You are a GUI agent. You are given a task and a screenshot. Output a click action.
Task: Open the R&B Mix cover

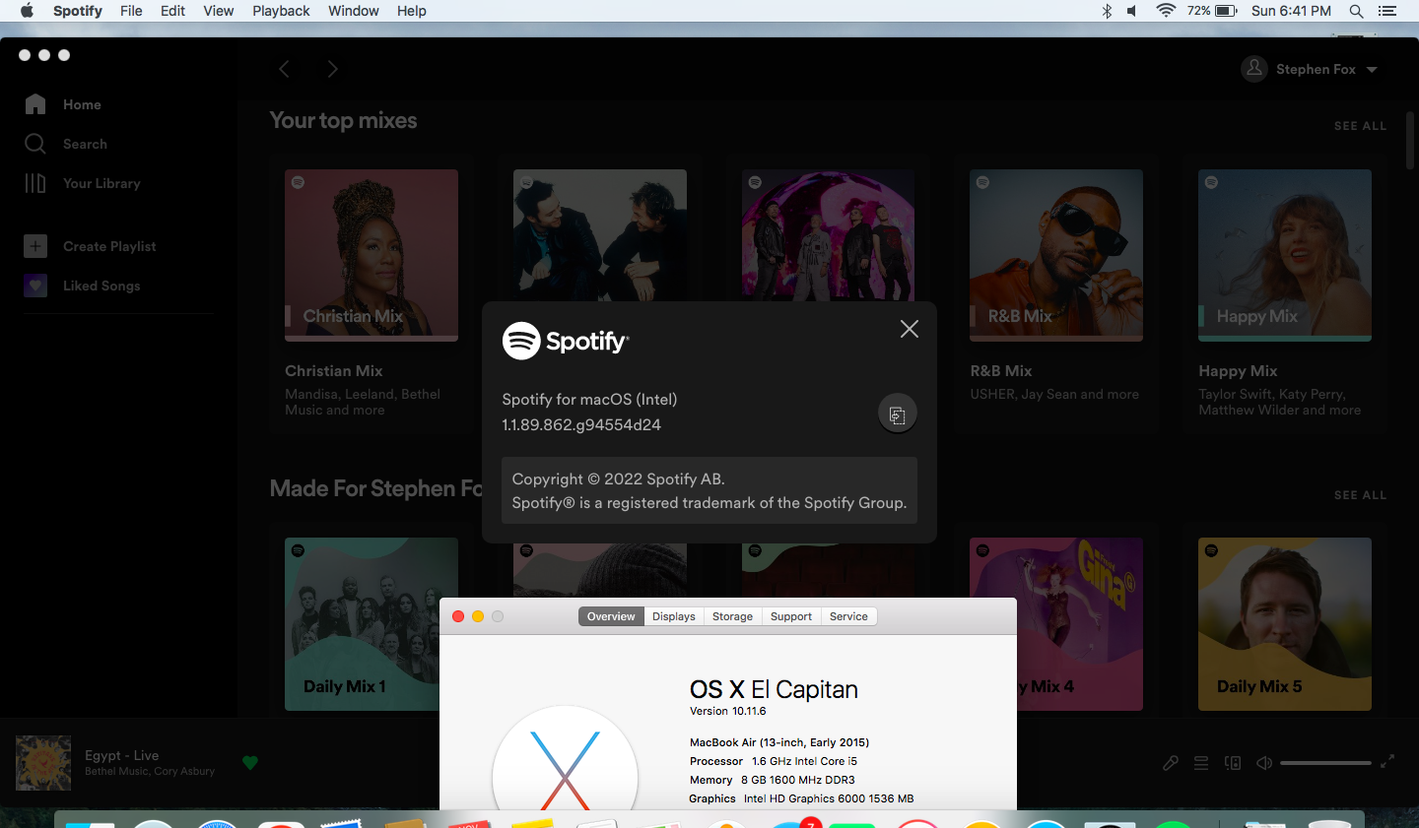click(1056, 256)
